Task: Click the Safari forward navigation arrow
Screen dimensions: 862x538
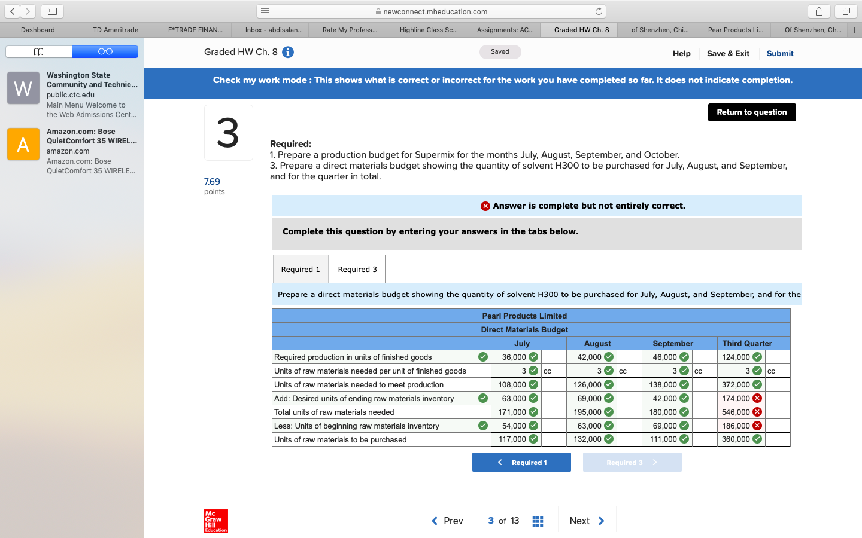Action: pyautogui.click(x=28, y=11)
